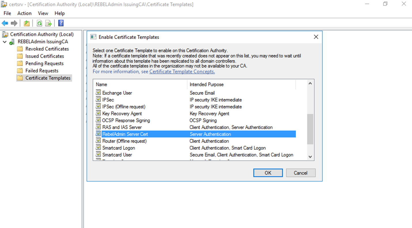The height and width of the screenshot is (228, 412).
Task: Click the Refresh toolbar icon
Action: (39, 23)
